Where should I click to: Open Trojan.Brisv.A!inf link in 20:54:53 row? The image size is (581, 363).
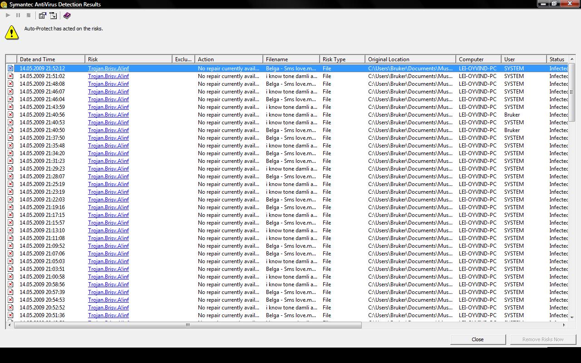click(x=108, y=300)
